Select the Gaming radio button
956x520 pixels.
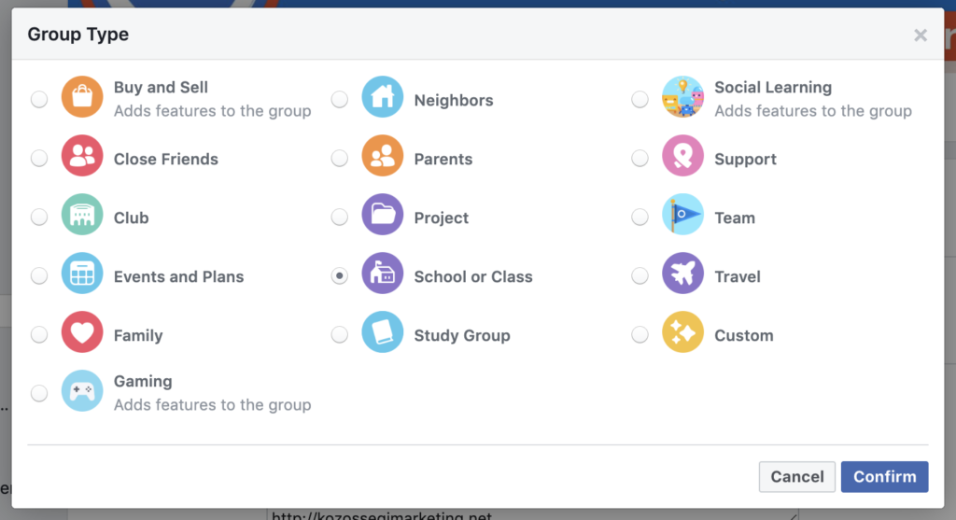(x=39, y=393)
